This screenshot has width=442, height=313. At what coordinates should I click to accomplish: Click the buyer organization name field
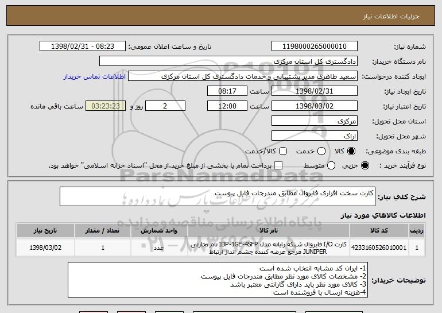228,61
